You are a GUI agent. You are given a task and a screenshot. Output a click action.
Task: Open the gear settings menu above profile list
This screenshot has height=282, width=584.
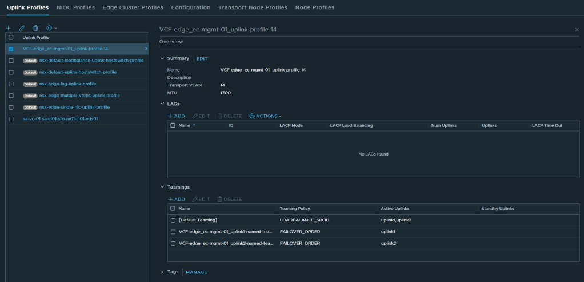(x=51, y=28)
